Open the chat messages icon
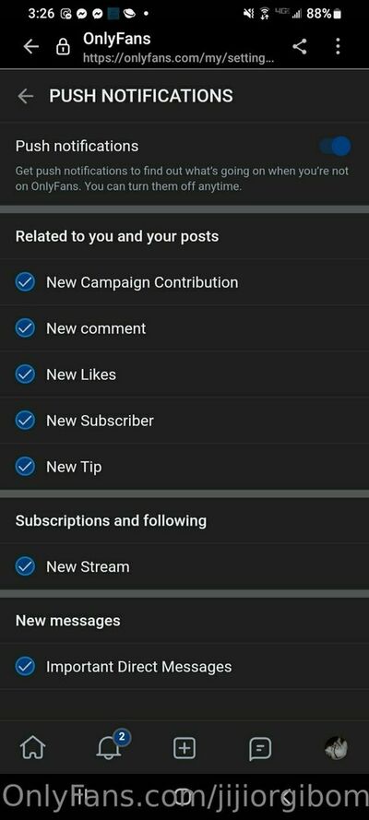This screenshot has height=820, width=369. pos(260,749)
